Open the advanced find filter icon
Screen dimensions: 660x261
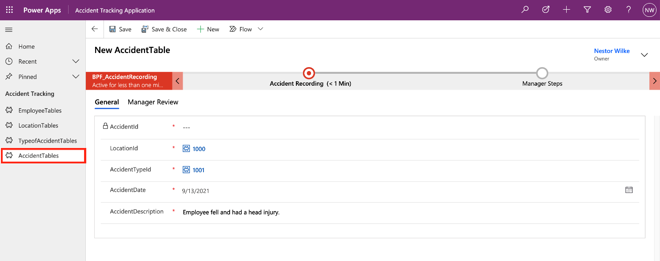[587, 10]
